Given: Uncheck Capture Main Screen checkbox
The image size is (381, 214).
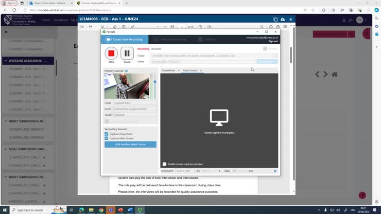Looking at the screenshot, I should click(107, 138).
